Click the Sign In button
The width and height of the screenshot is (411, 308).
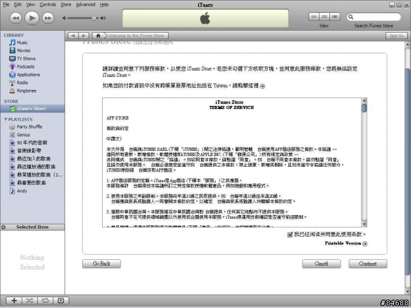point(396,36)
